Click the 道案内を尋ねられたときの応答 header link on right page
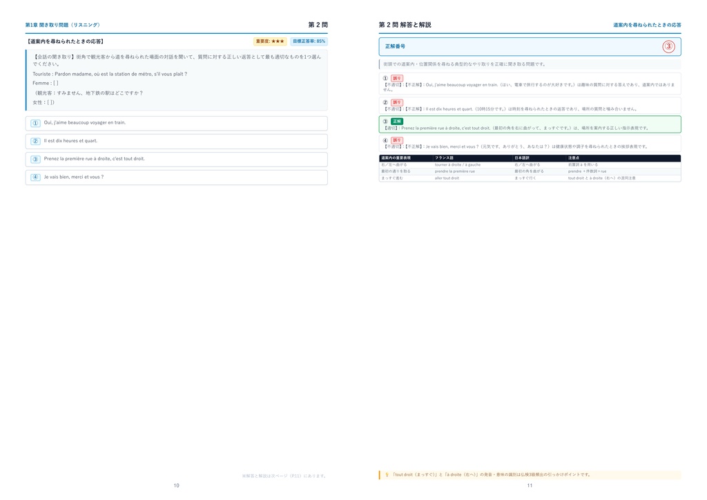Viewport: 707px width, 500px height. click(x=647, y=25)
